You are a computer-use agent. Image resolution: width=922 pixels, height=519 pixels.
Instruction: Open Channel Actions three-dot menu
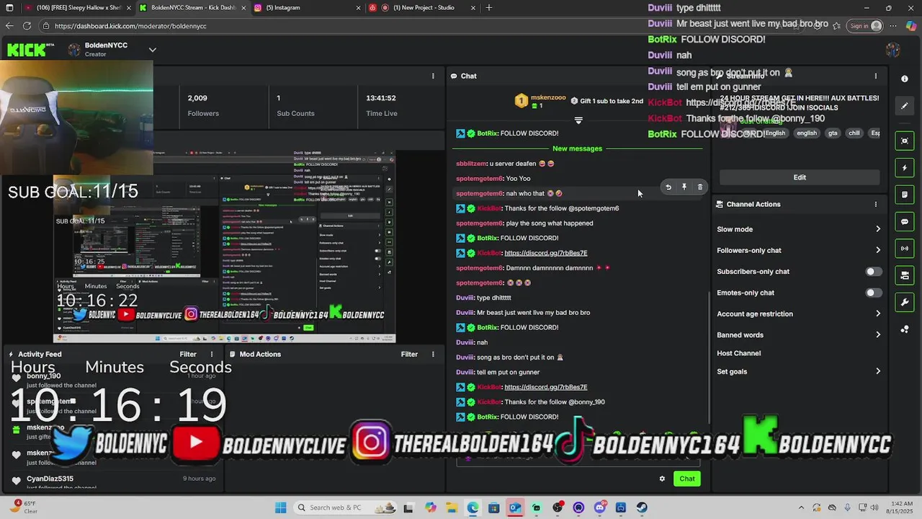point(876,204)
